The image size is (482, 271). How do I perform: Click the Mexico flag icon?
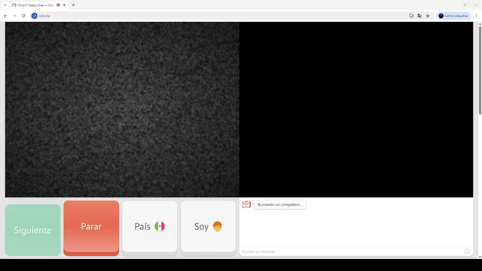coord(160,226)
